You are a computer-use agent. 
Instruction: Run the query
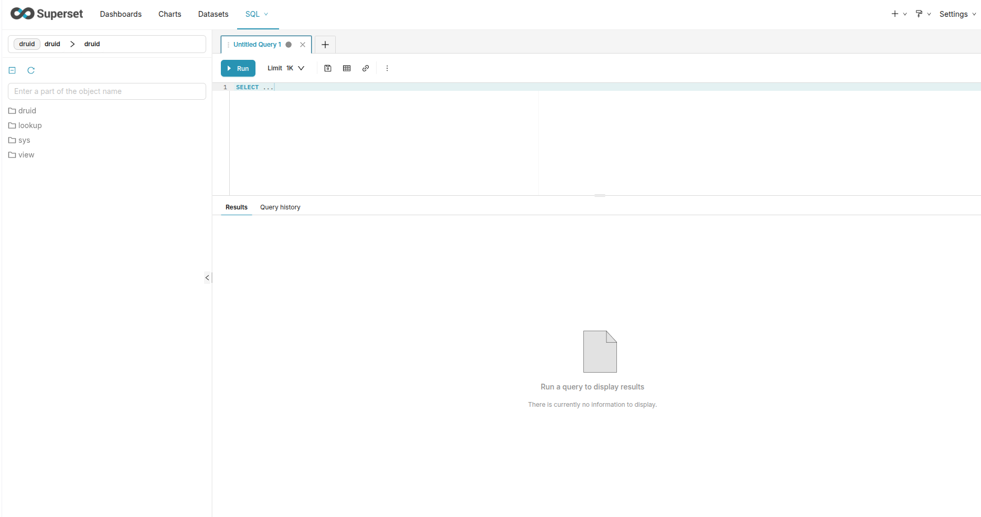(x=238, y=68)
